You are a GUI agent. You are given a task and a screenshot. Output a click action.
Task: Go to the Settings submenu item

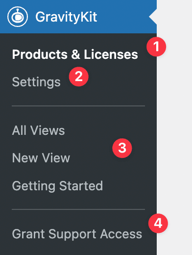[x=36, y=82]
